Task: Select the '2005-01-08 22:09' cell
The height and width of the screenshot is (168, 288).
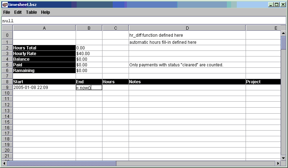Action: coord(44,87)
